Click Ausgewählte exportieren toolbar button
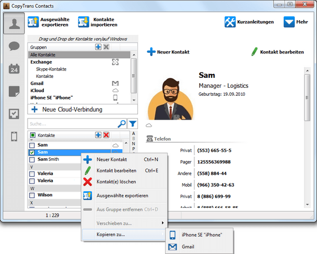Viewport: 317px width, 254px height. [49, 22]
